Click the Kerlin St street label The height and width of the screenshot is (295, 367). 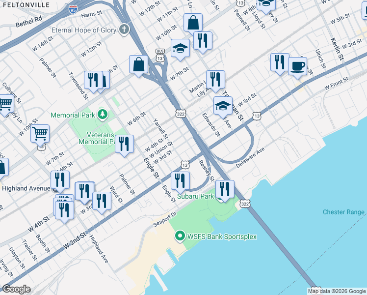click(x=337, y=49)
